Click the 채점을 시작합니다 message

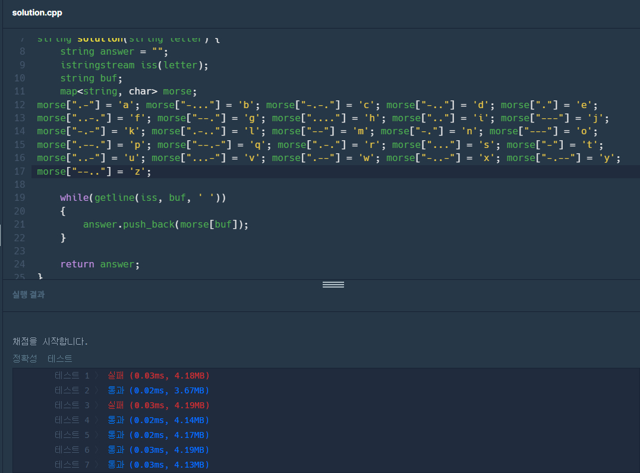[x=51, y=341]
